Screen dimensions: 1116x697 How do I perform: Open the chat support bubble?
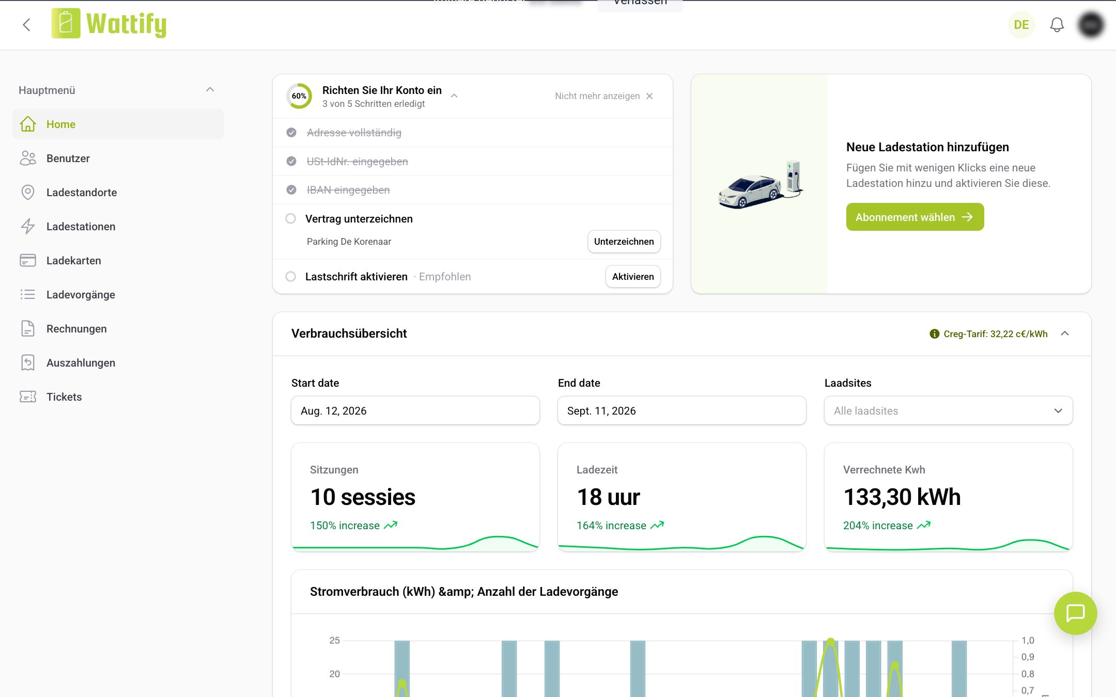point(1075,613)
